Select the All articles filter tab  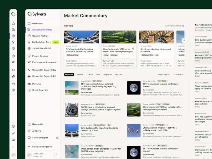tap(69, 74)
